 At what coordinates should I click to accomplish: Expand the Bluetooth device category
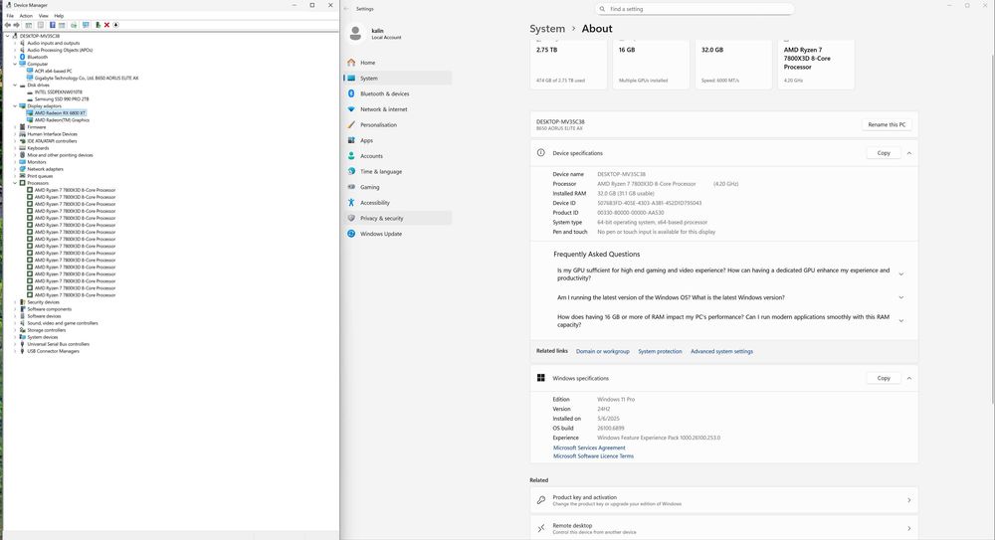pyautogui.click(x=15, y=57)
